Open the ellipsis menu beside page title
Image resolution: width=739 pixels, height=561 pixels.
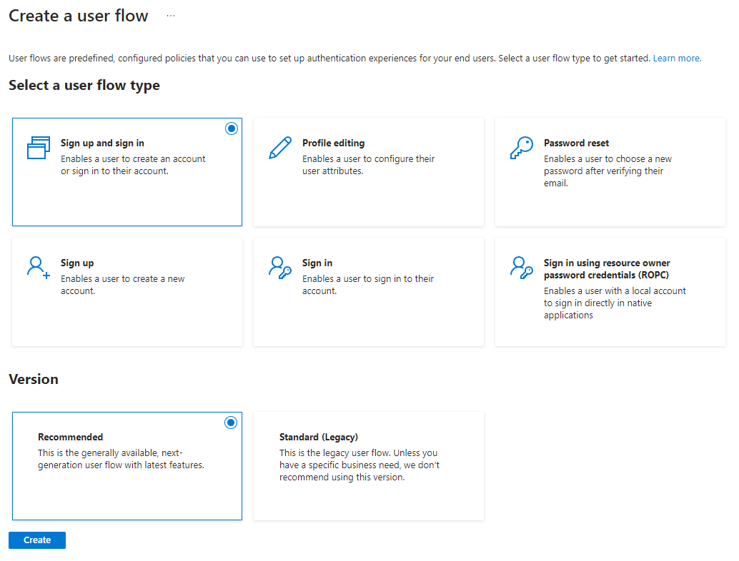(x=171, y=16)
